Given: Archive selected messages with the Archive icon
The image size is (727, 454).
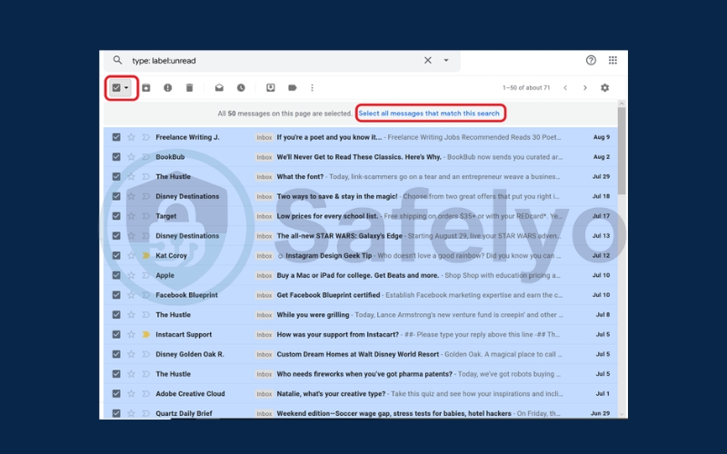Looking at the screenshot, I should [x=146, y=87].
